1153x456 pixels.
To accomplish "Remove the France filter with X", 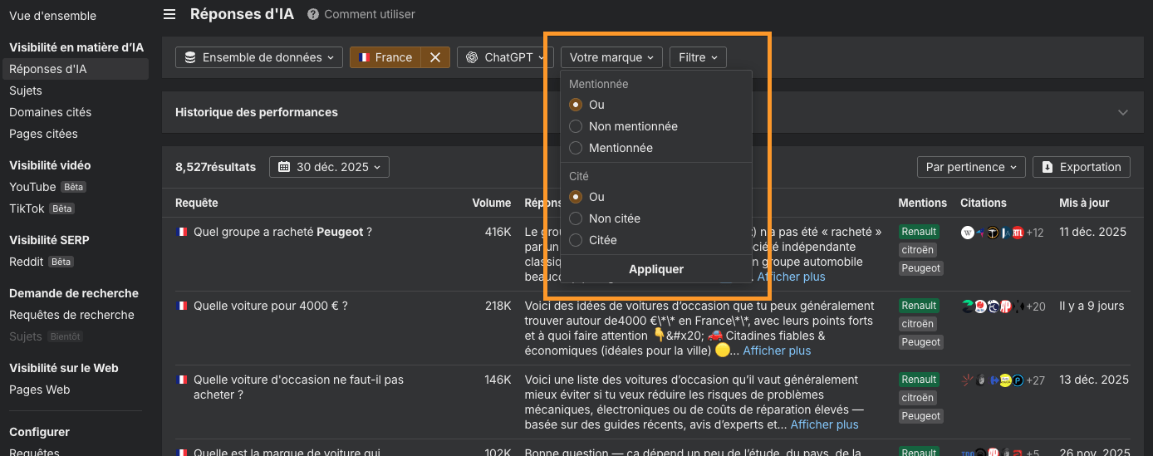I will [x=434, y=57].
